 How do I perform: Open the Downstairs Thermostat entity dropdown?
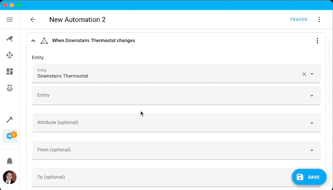click(312, 74)
